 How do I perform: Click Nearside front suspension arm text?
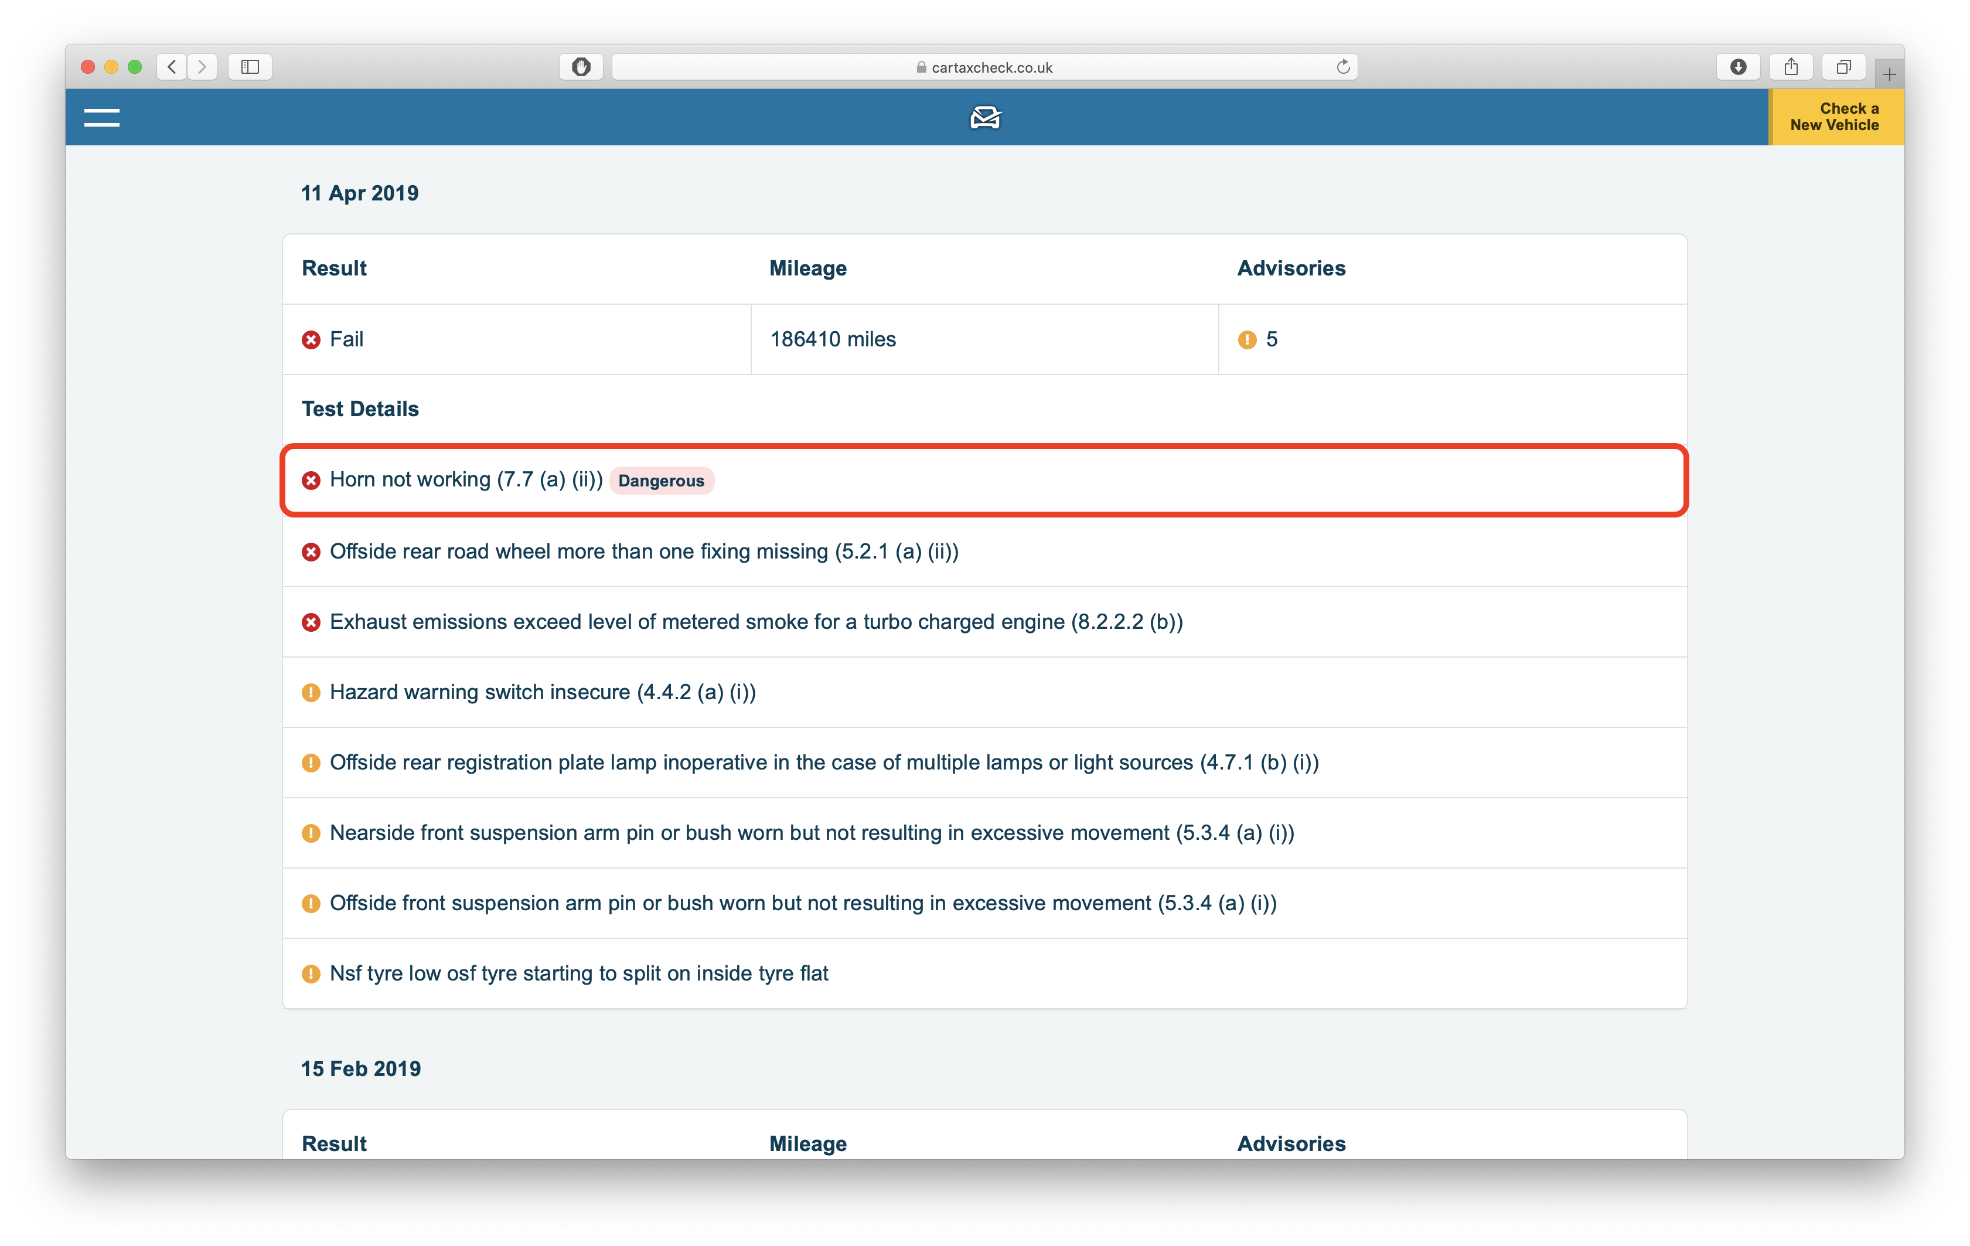coord(812,833)
